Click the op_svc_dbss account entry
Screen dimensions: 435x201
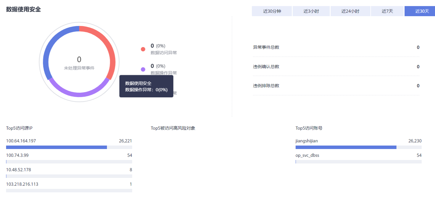308,155
